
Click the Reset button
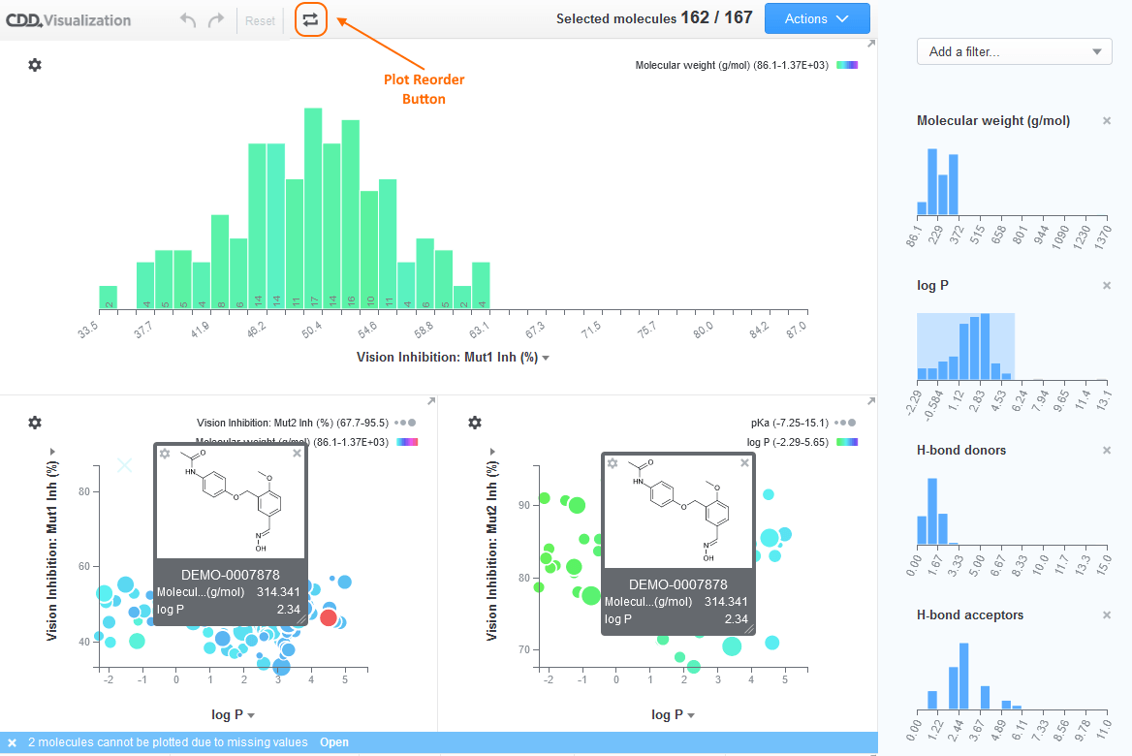[259, 19]
